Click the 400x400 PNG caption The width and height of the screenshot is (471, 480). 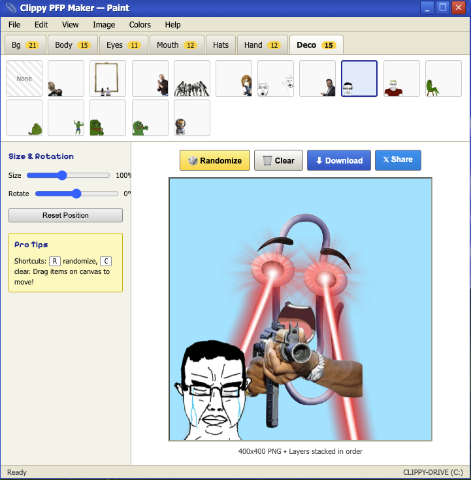[x=300, y=451]
